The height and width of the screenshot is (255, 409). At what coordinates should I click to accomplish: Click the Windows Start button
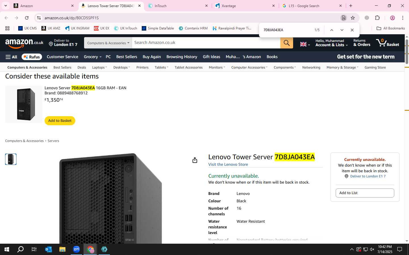7,249
